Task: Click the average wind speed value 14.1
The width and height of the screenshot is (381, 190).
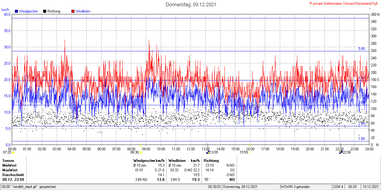Action: tap(161, 175)
